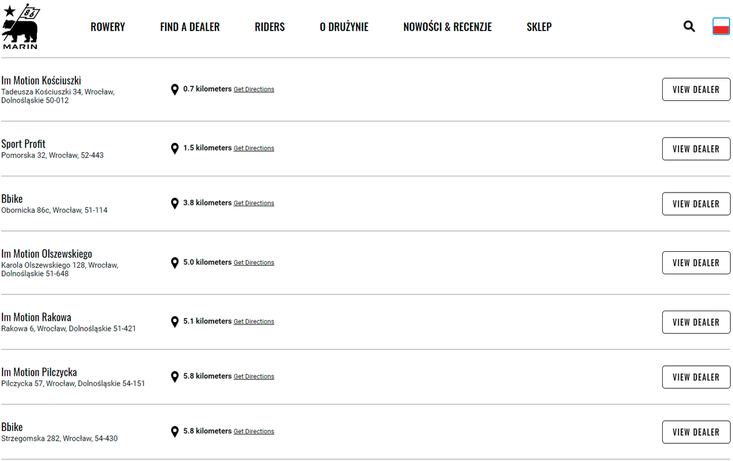Click address Strzegomska 282, Wrocław, 54-430
733x461 pixels.
tap(59, 439)
